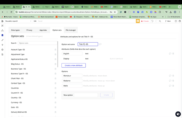Click the English attribute name field

tap(72, 53)
